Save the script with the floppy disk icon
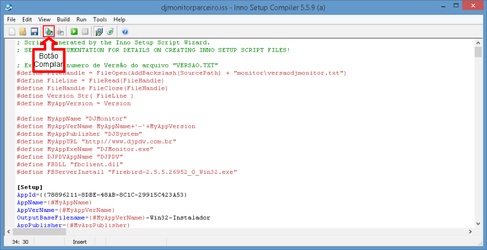Image resolution: width=487 pixels, height=250 pixels. [x=34, y=32]
